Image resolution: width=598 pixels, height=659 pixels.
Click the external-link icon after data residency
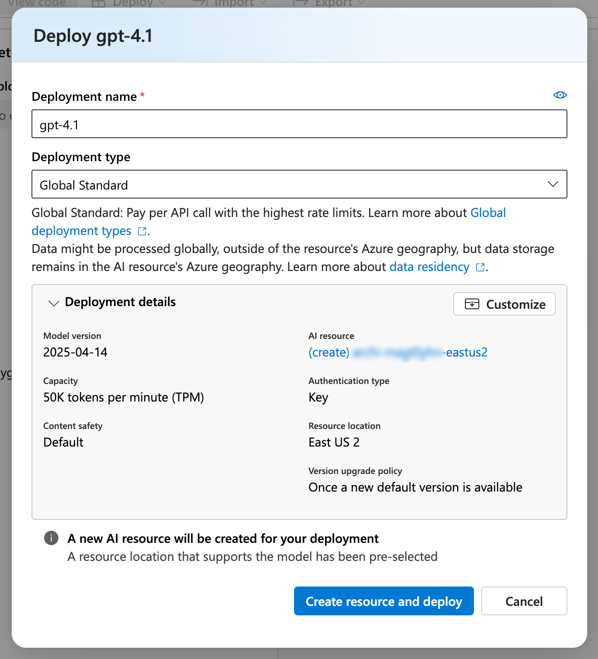pyautogui.click(x=480, y=267)
